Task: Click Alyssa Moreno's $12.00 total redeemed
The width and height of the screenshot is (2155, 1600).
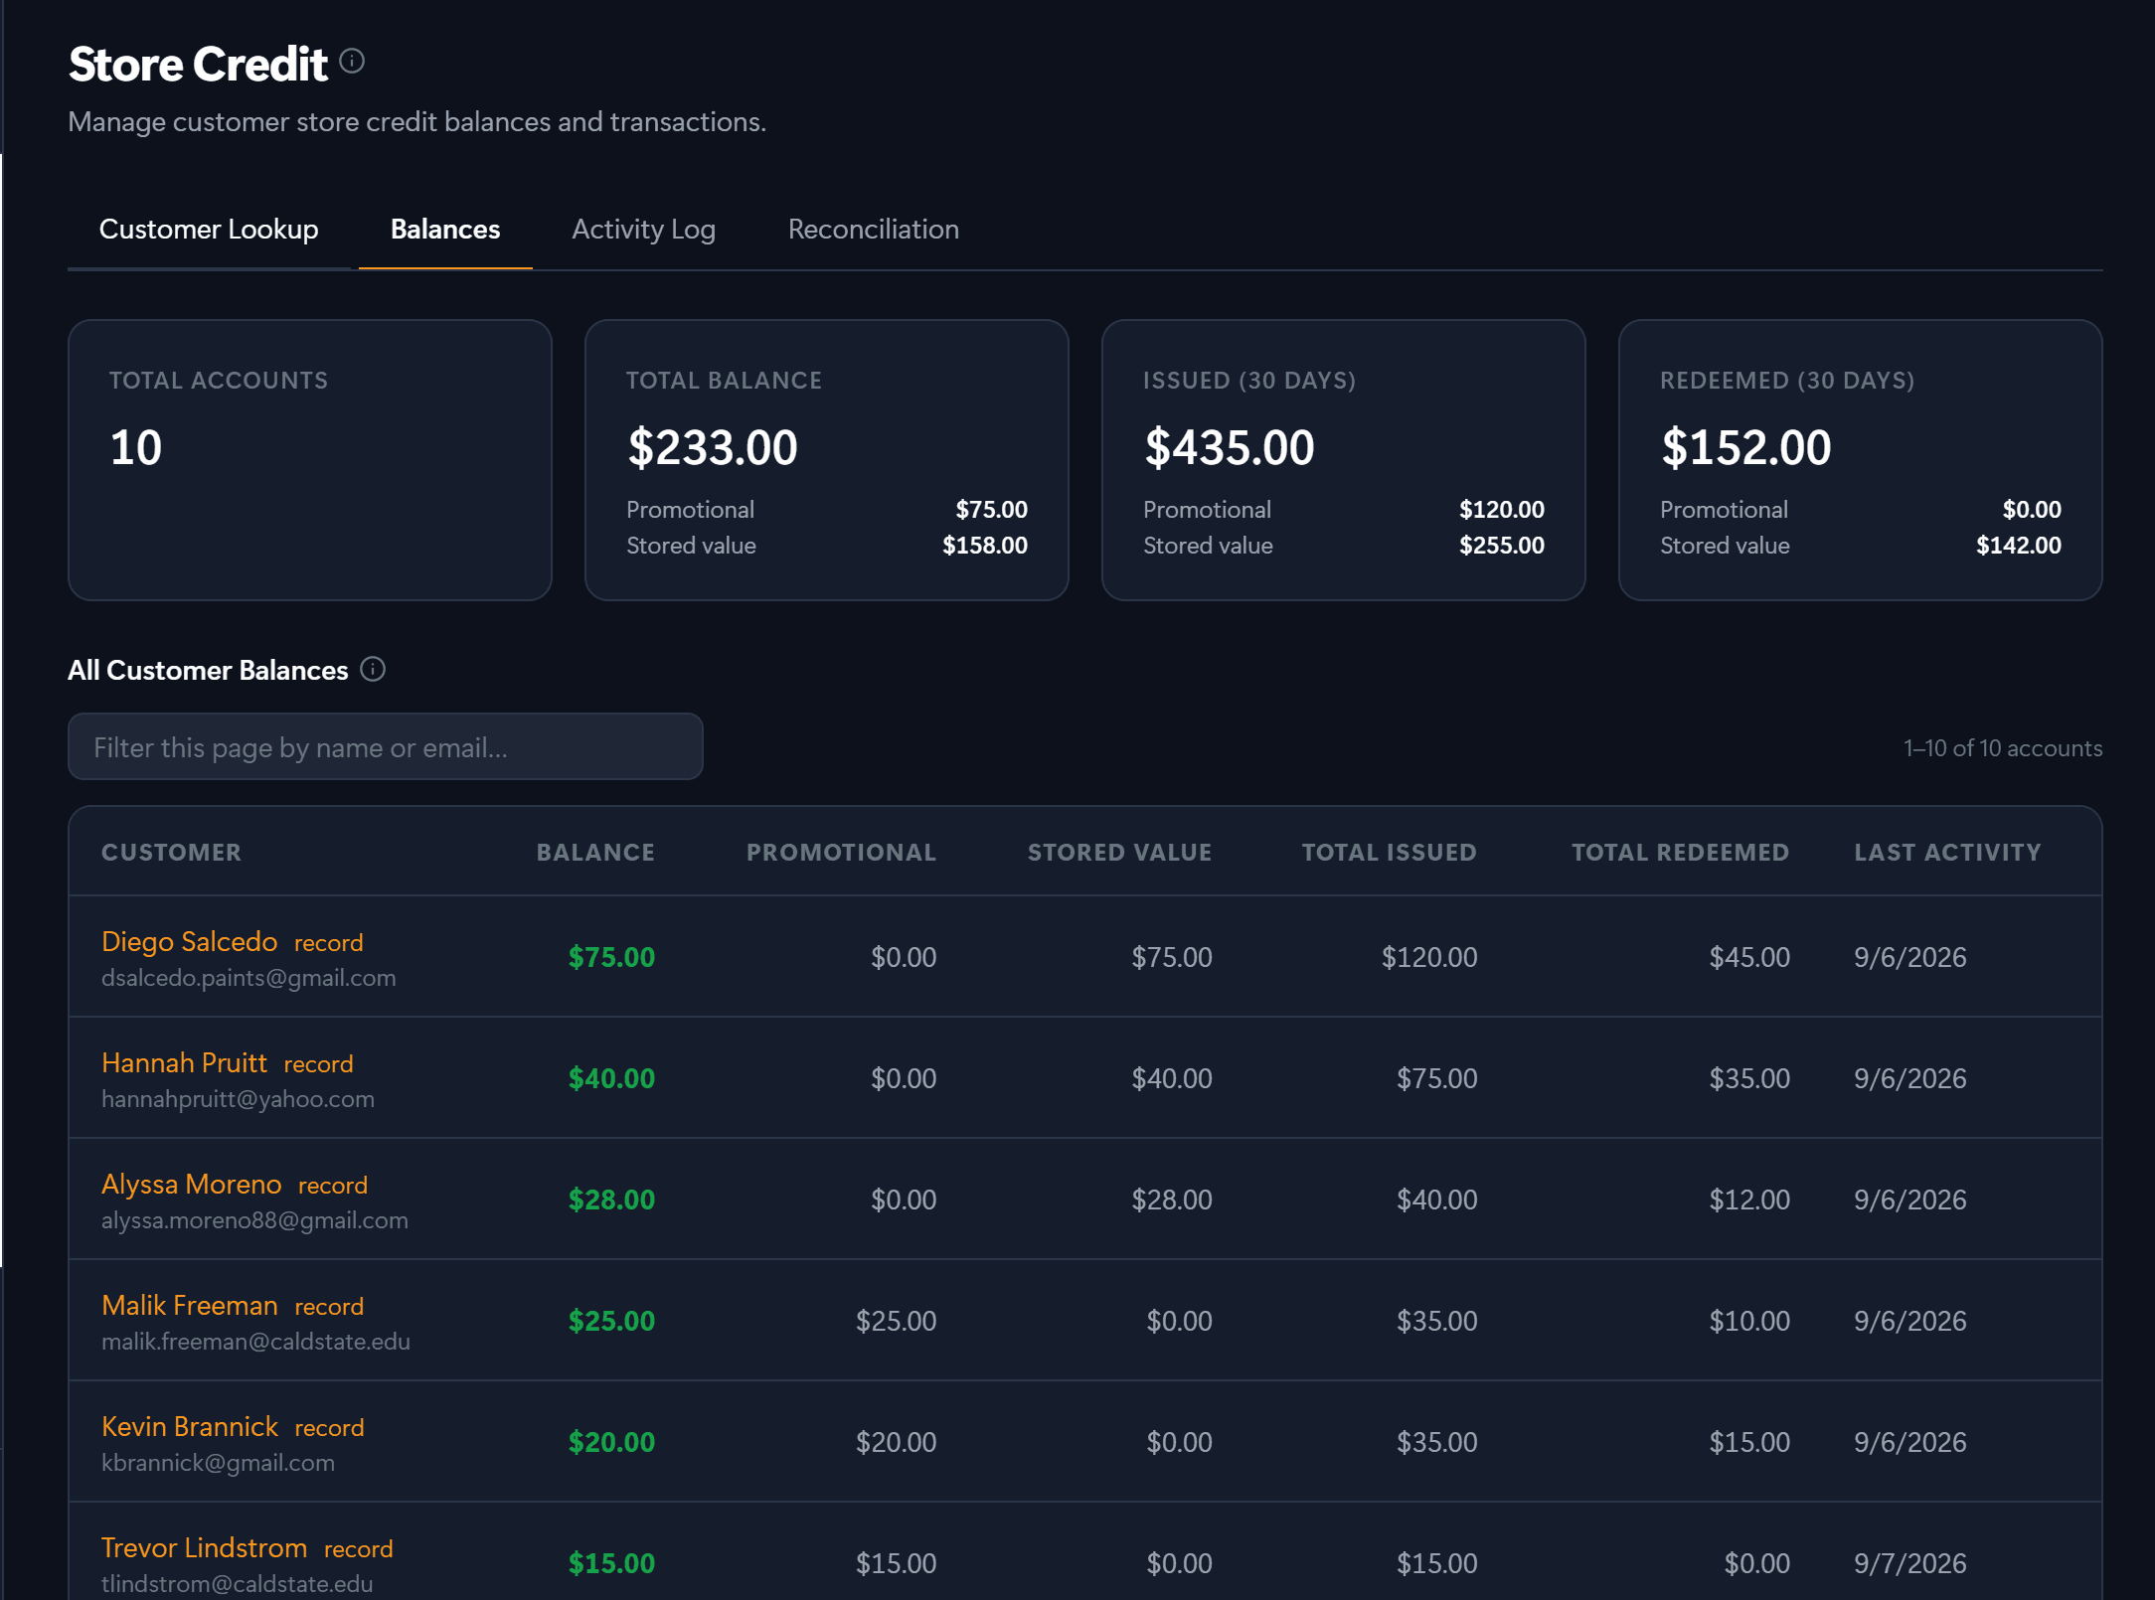Action: pos(1749,1199)
